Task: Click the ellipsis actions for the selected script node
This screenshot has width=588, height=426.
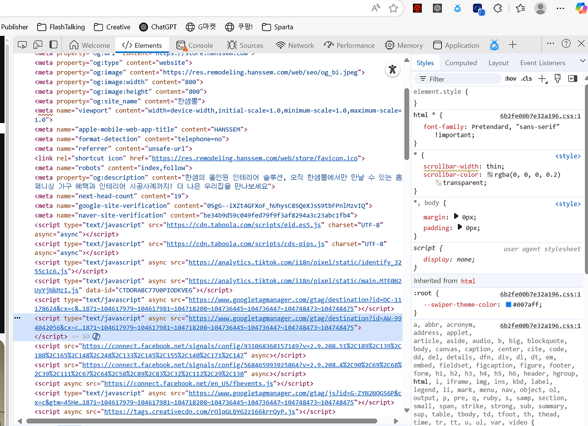Action: pyautogui.click(x=17, y=318)
